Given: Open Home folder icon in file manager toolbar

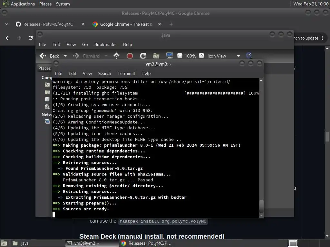Looking at the screenshot, I should point(156,56).
